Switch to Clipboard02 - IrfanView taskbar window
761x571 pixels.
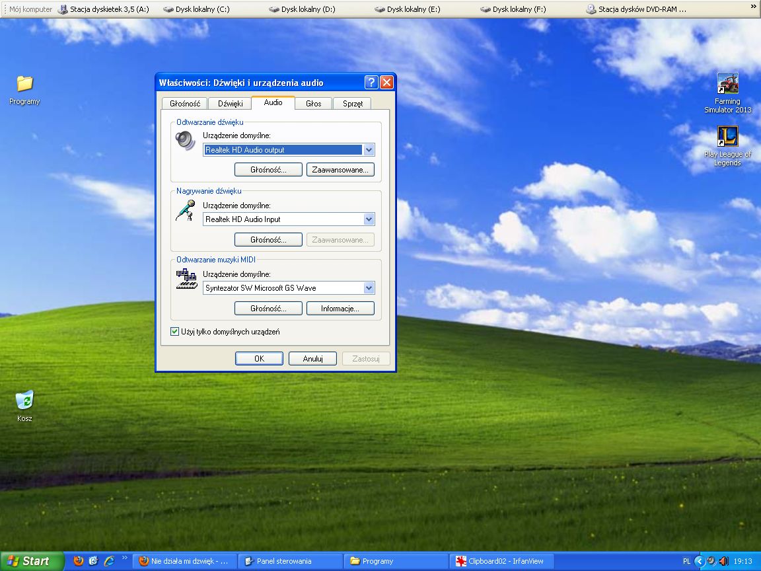(502, 561)
